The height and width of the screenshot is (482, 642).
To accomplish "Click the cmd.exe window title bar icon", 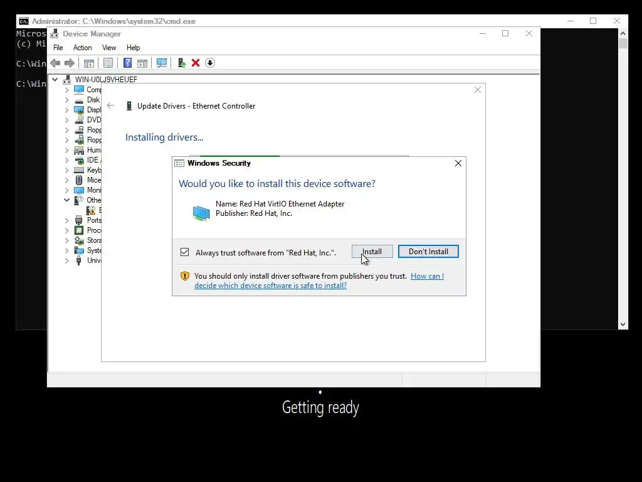I will 24,21.
